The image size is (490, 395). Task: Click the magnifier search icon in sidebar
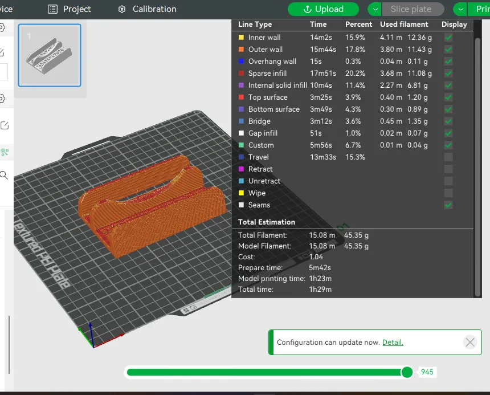(4, 176)
